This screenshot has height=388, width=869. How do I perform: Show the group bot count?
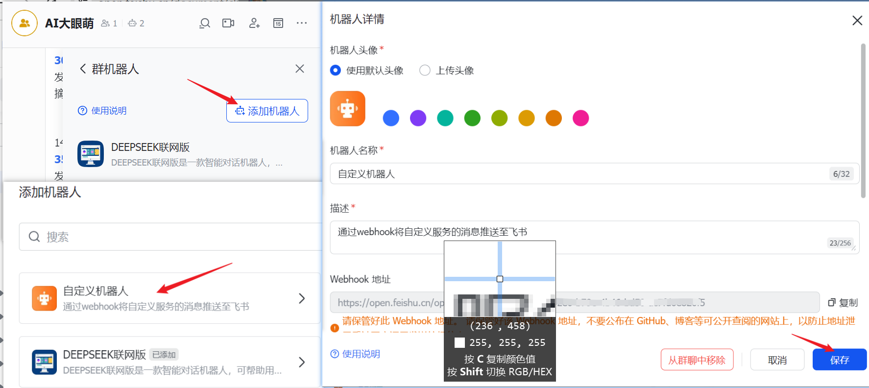pos(136,23)
